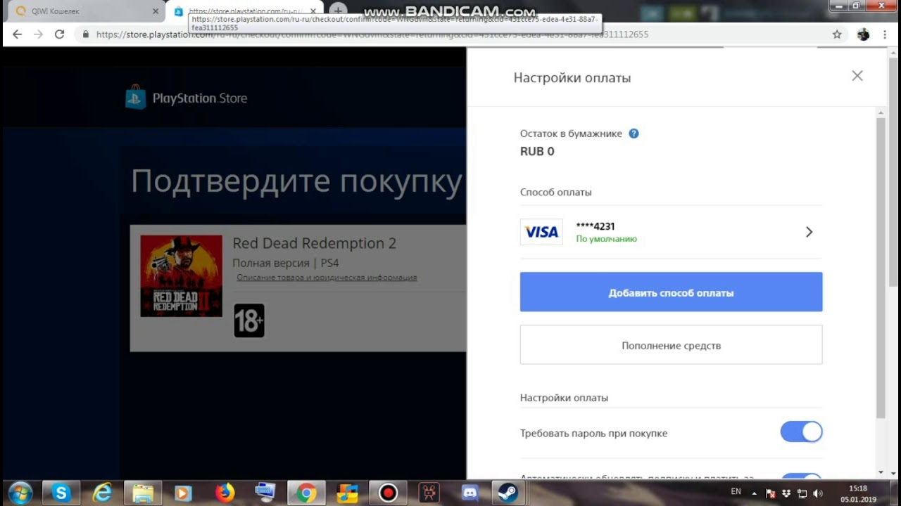
Task: Click the site lock security icon
Action: [x=86, y=34]
